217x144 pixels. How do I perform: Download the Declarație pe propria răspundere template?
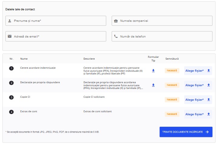pyautogui.click(x=153, y=85)
